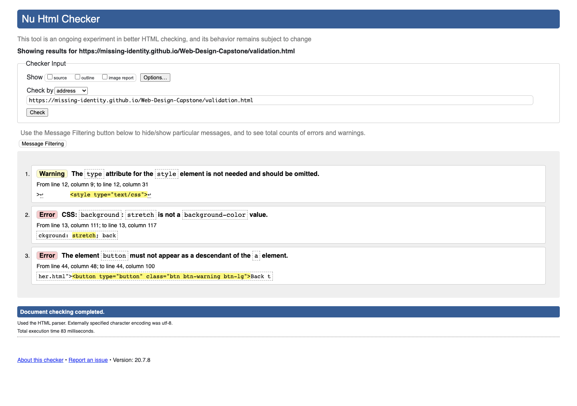Select the Error badge on message 2

pos(47,214)
